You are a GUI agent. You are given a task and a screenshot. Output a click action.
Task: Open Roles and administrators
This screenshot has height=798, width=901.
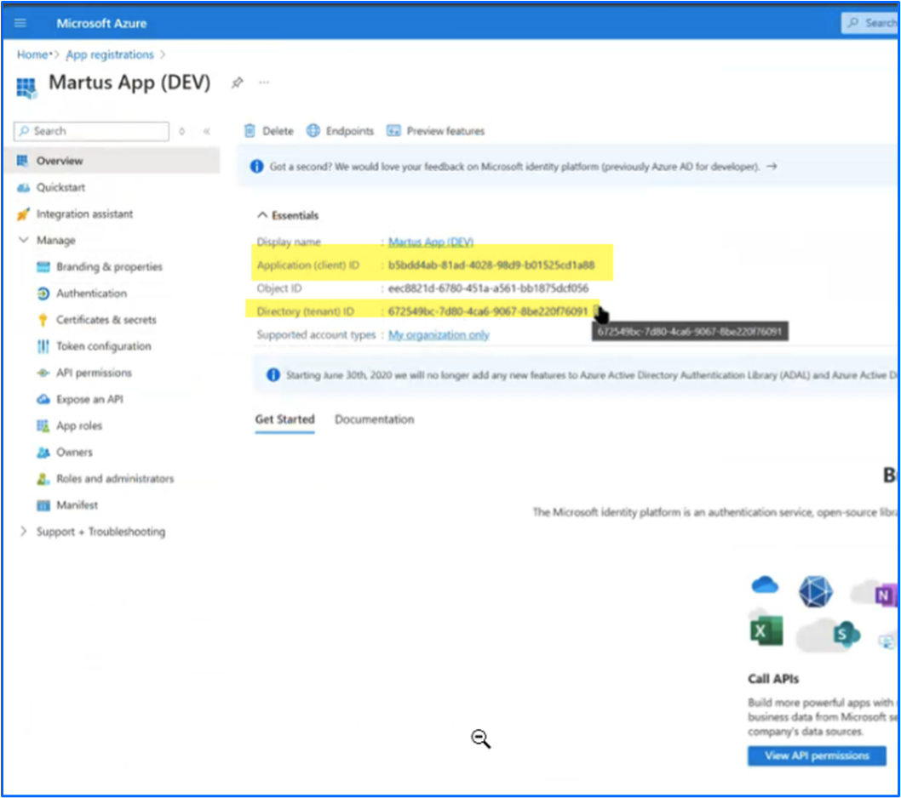coord(115,478)
